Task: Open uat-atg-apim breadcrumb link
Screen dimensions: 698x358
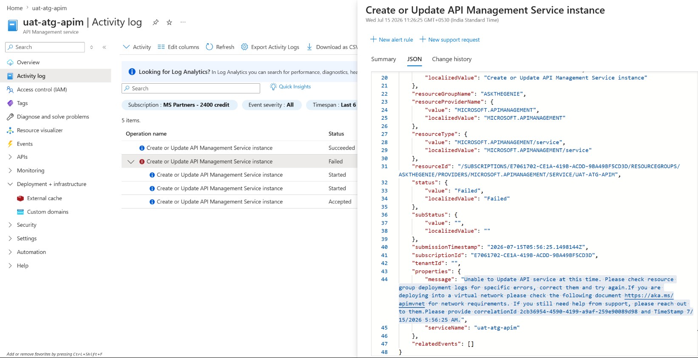Action: pos(49,8)
